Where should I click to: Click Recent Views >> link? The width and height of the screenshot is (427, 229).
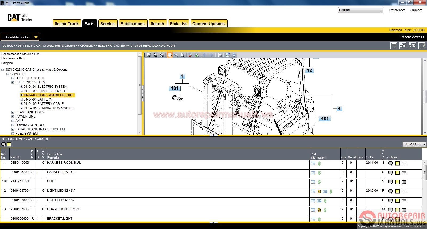[412, 37]
